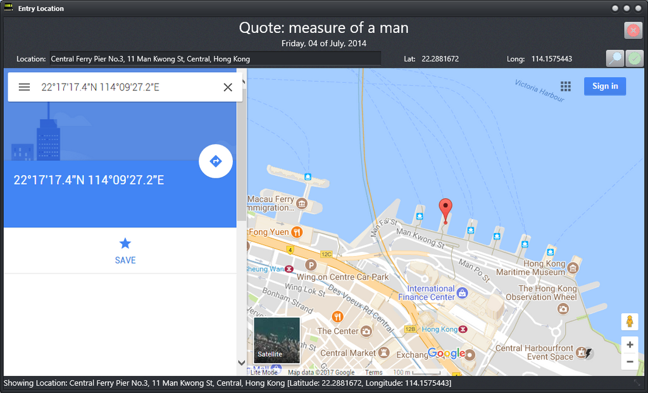This screenshot has width=648, height=393.
Task: Click the sidebar scroll-down arrow
Action: point(240,362)
